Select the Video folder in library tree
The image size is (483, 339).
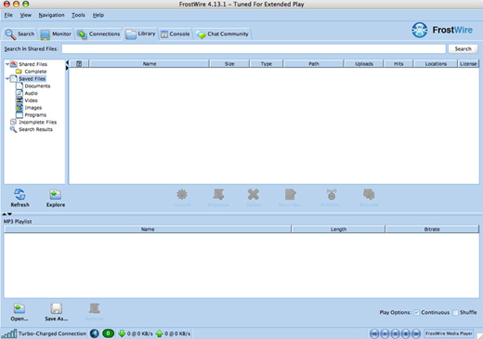coord(31,100)
